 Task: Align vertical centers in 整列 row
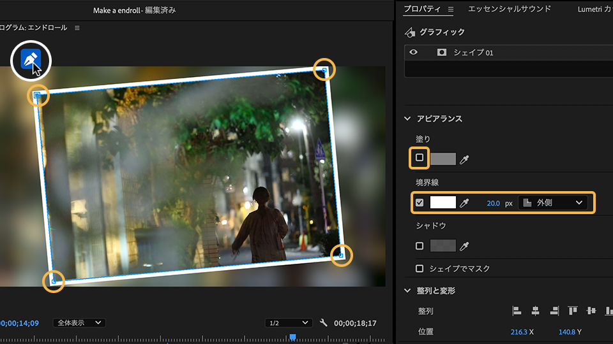coord(591,311)
